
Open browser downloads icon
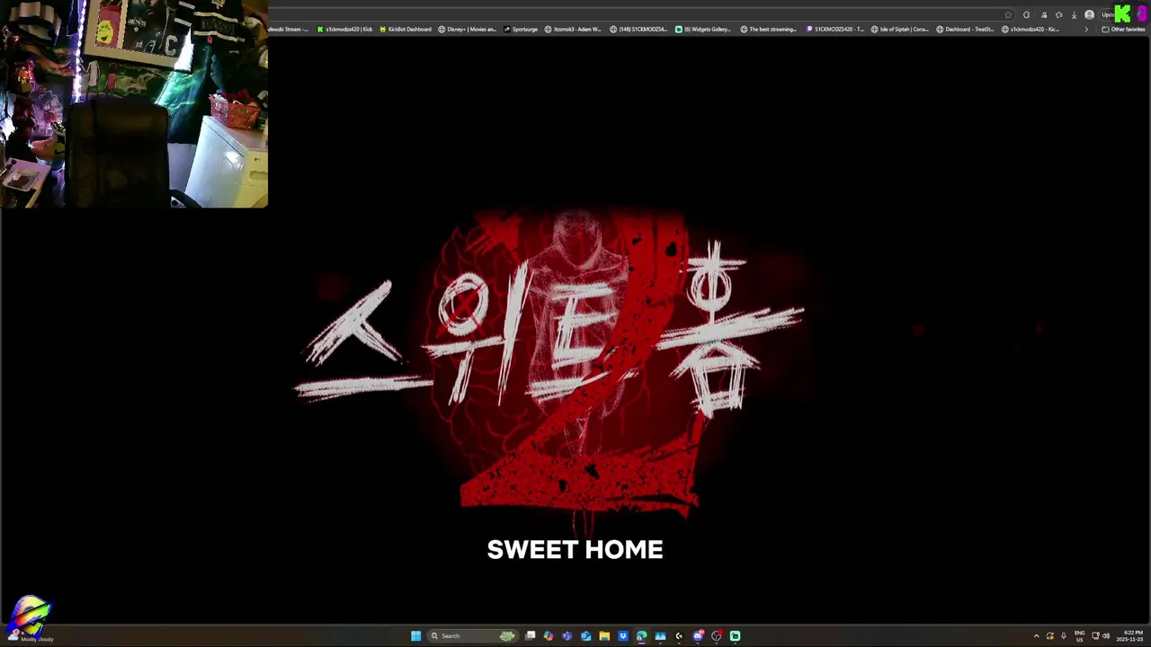coord(1075,15)
